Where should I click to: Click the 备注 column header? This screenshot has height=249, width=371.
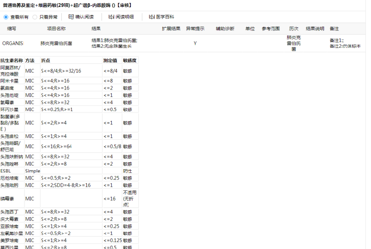pos(334,29)
